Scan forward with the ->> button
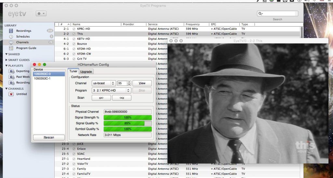The height and width of the screenshot is (178, 333). (x=122, y=98)
